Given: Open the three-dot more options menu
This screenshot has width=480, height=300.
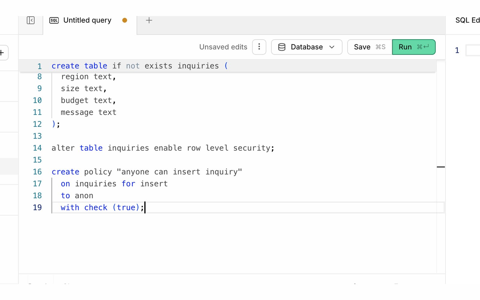Looking at the screenshot, I should coord(259,47).
